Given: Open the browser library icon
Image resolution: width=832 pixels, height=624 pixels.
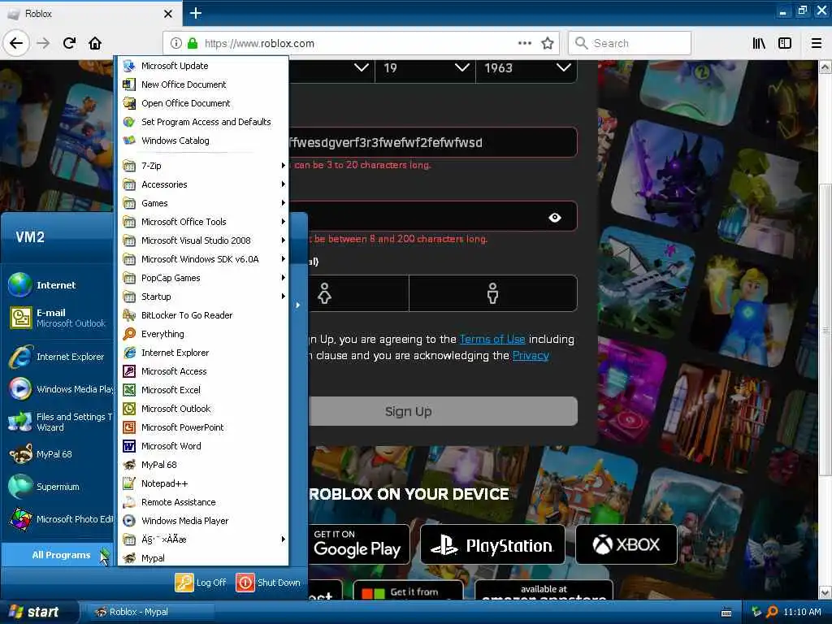Looking at the screenshot, I should pyautogui.click(x=759, y=43).
